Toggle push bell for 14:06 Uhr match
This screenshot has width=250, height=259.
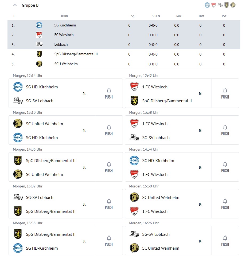109,167
